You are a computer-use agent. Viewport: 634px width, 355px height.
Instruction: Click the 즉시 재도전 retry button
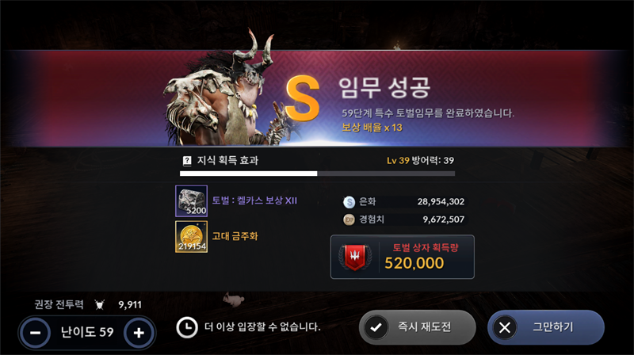click(x=418, y=327)
